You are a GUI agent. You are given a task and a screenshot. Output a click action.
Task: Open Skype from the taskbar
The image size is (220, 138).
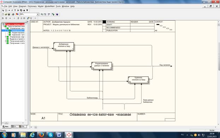click(50, 135)
